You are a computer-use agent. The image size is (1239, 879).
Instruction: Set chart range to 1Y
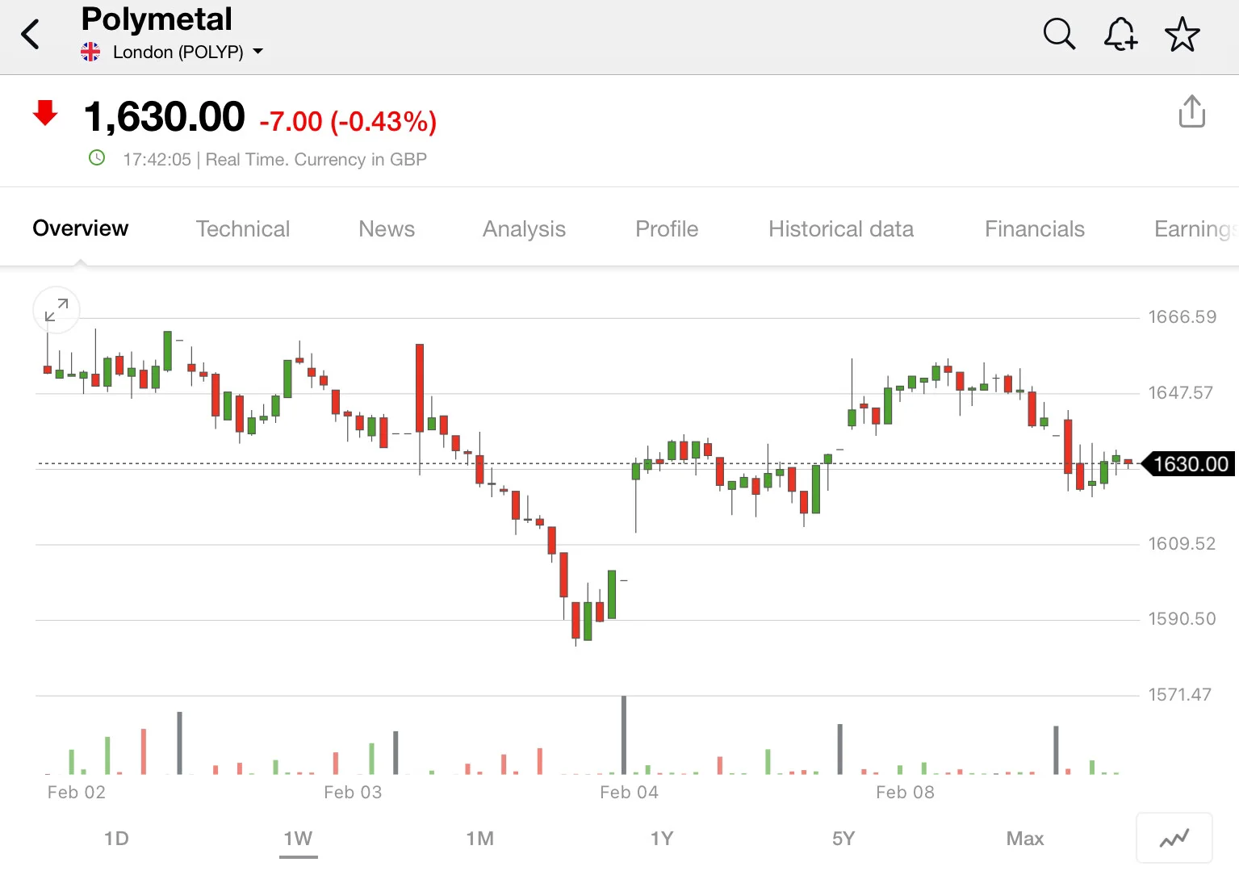click(662, 839)
